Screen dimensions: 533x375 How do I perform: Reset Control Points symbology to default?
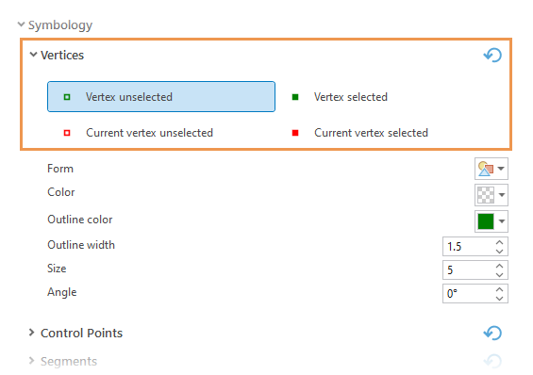click(492, 333)
